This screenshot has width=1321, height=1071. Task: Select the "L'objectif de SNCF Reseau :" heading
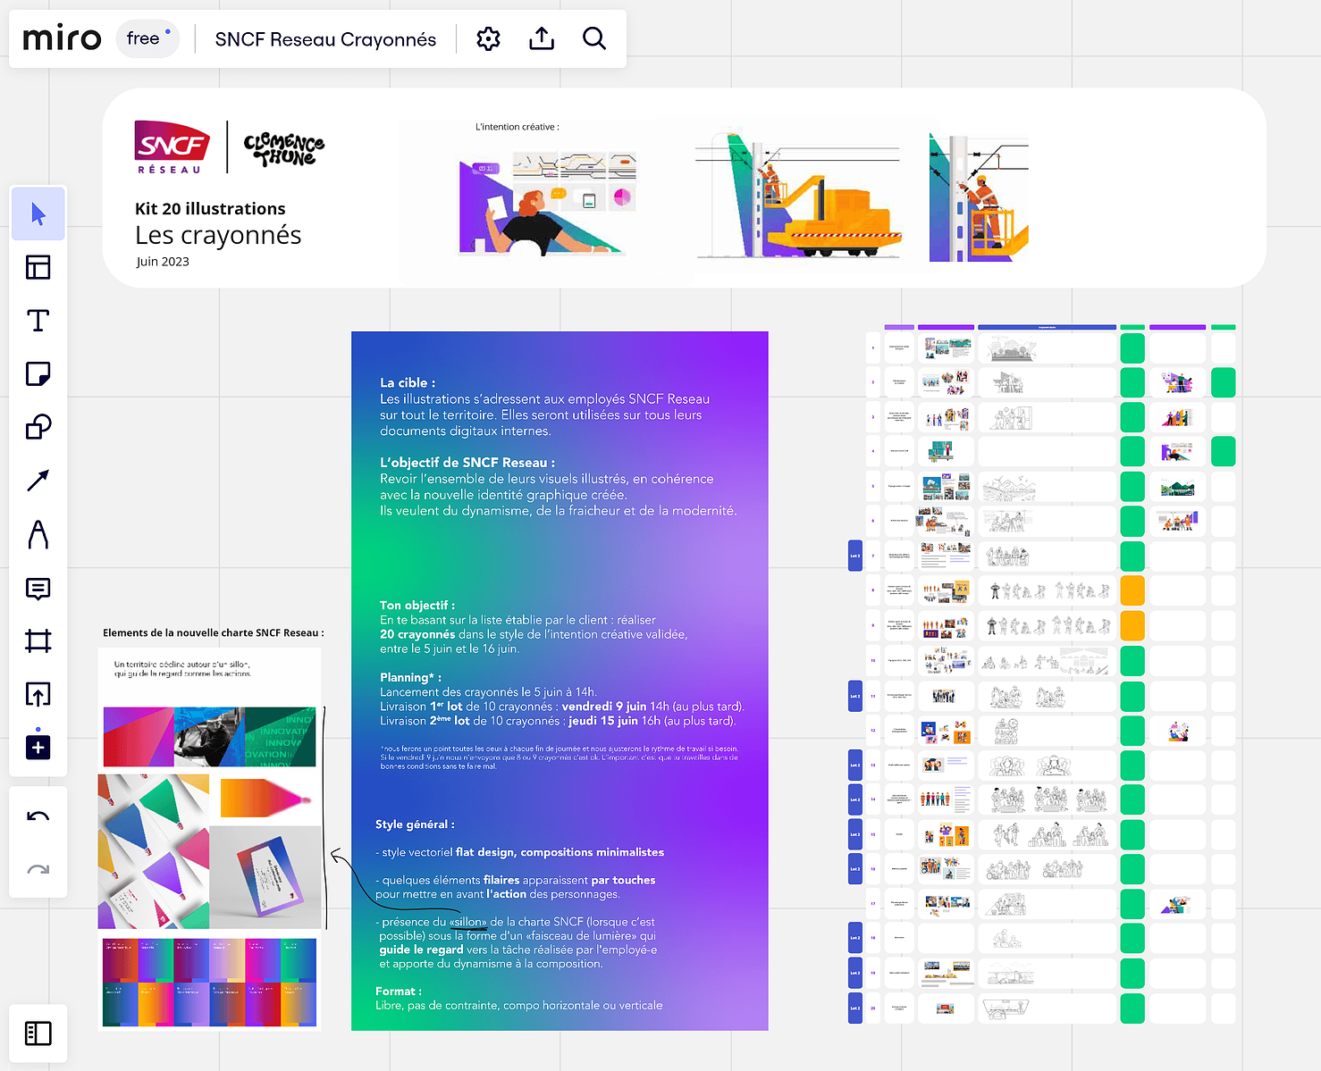point(467,463)
